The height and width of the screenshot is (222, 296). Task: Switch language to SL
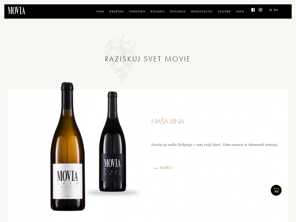pyautogui.click(x=270, y=10)
